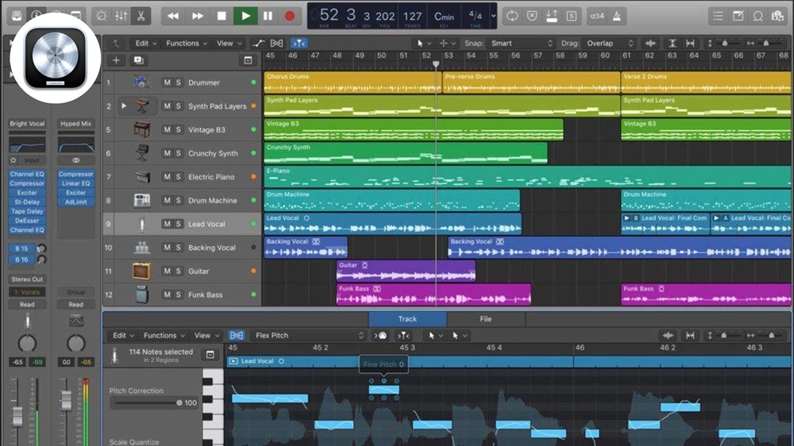
Task: Click the Bright Vocal setting button
Action: click(27, 124)
